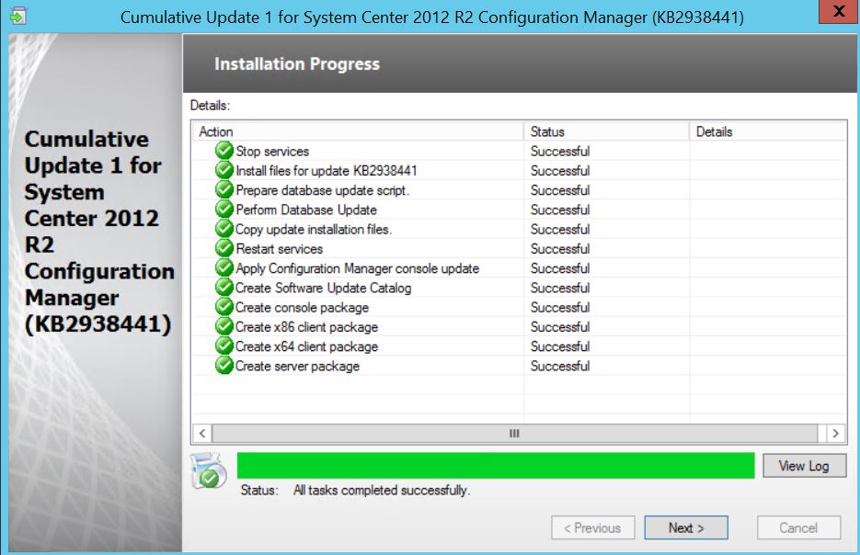The image size is (860, 555).
Task: Click the left arrow of the horizontal scrollbar
Action: click(x=202, y=434)
